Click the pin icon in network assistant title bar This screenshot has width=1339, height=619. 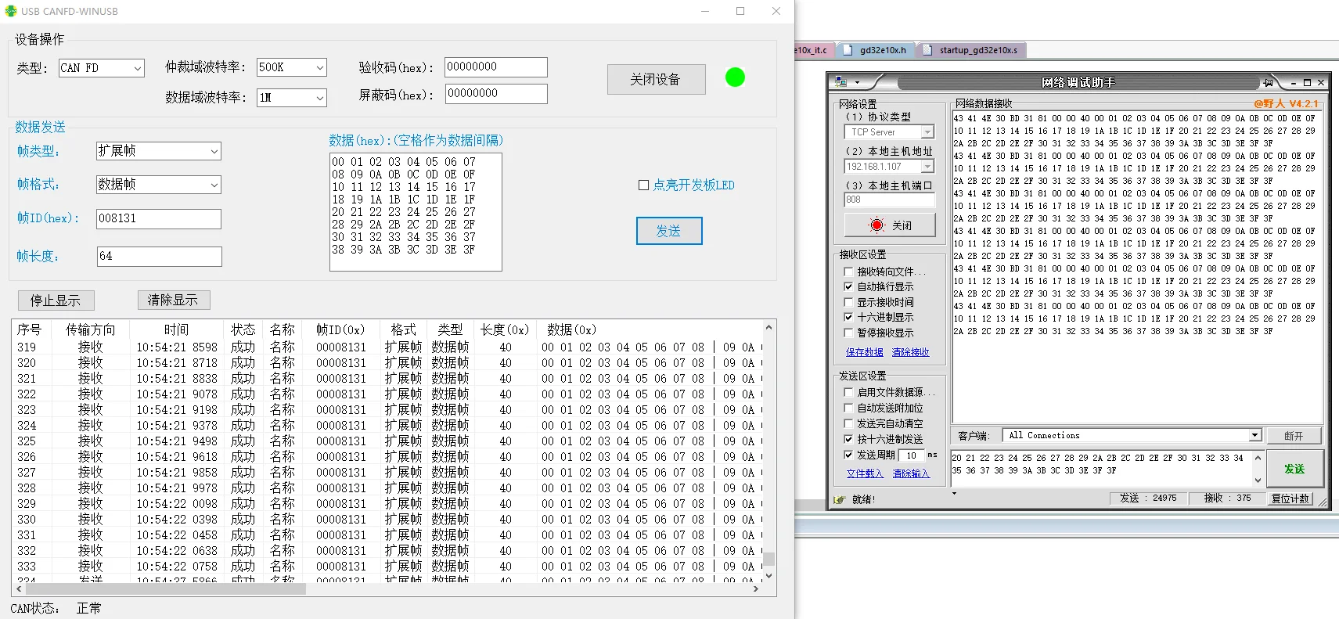tap(1269, 82)
